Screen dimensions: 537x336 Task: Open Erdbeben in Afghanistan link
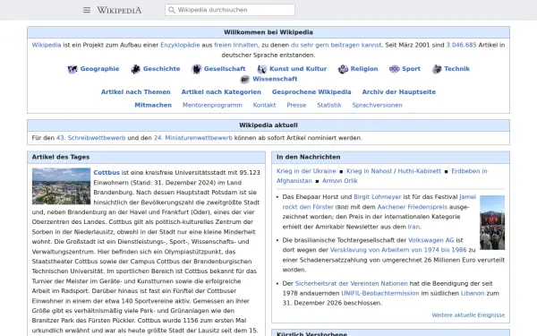(469, 171)
